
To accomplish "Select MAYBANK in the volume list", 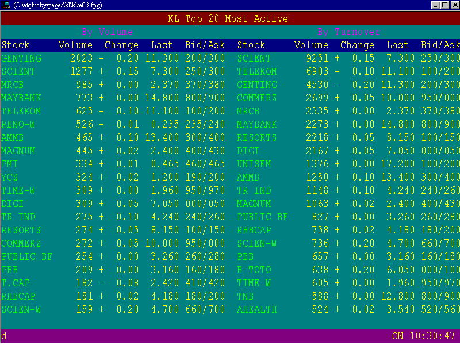I will pos(21,98).
